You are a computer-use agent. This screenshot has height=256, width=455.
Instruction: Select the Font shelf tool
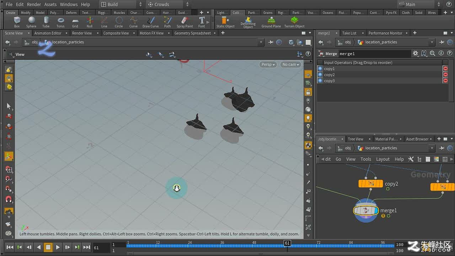[202, 22]
